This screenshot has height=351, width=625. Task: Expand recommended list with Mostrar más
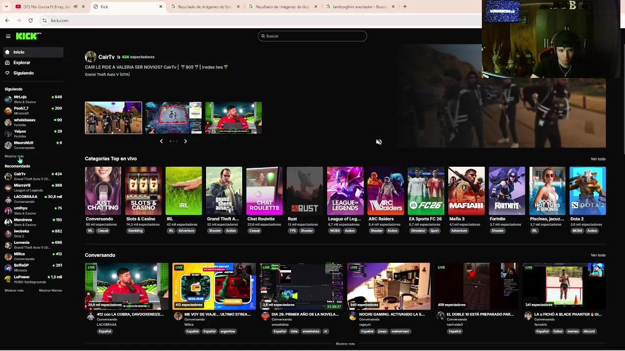tap(14, 291)
